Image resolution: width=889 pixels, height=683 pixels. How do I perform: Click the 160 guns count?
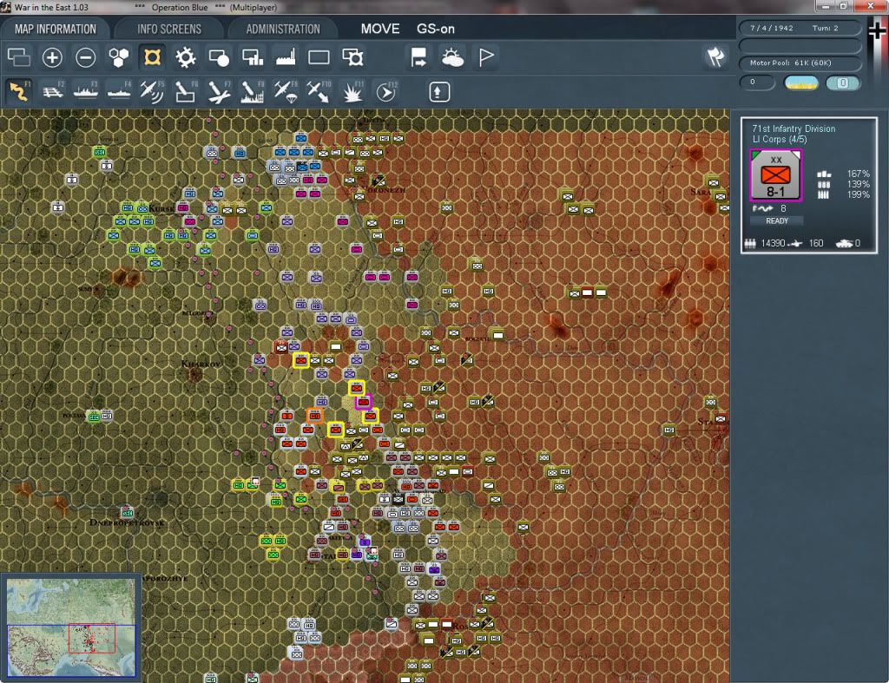point(816,243)
